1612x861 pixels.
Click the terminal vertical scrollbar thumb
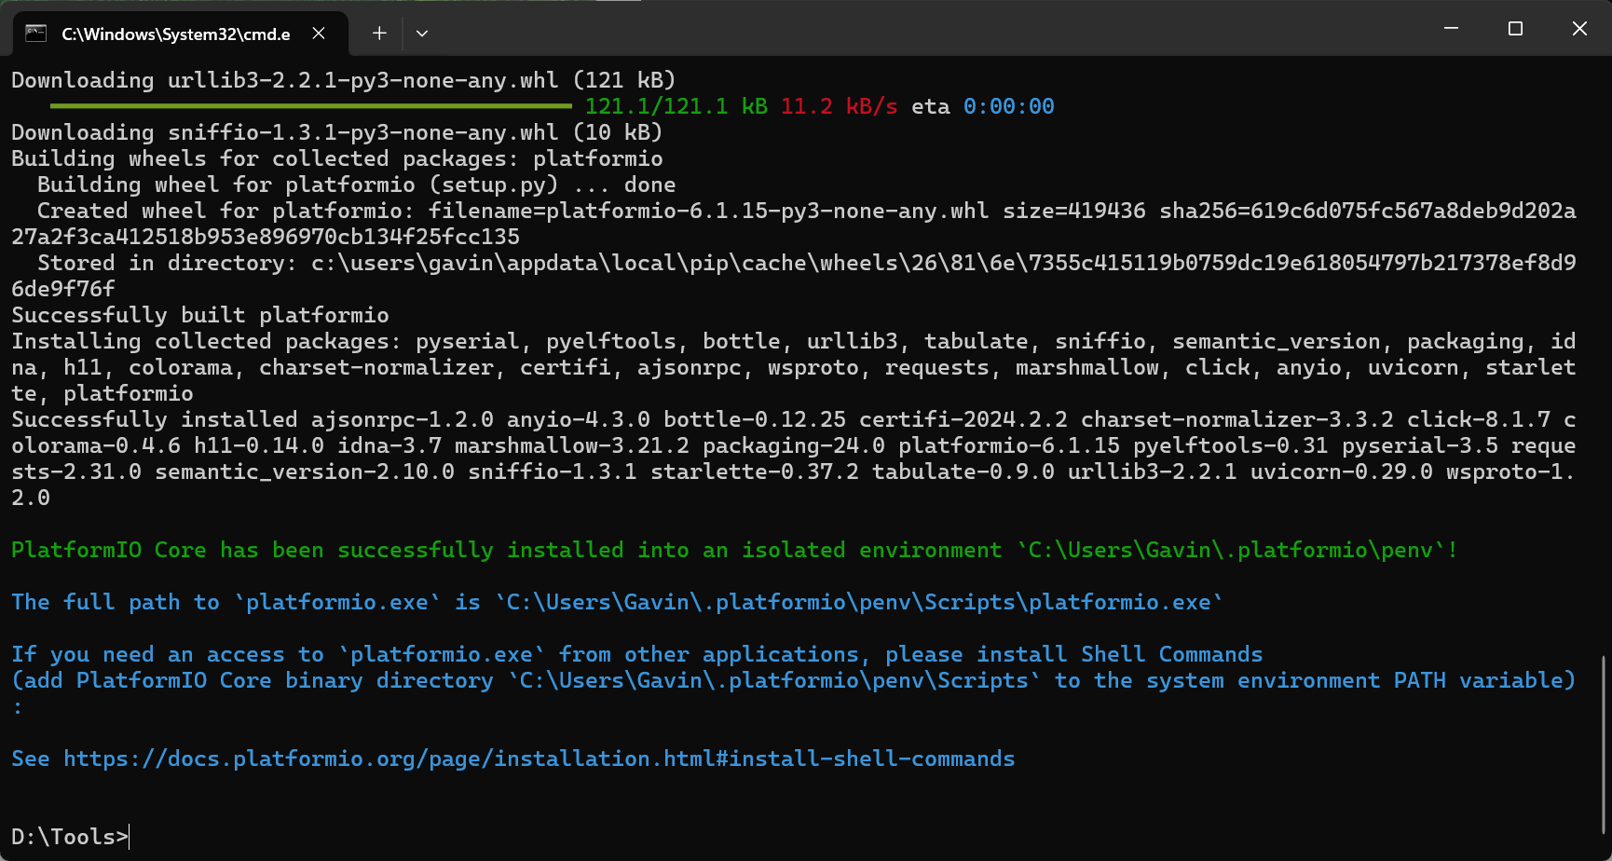1604,745
